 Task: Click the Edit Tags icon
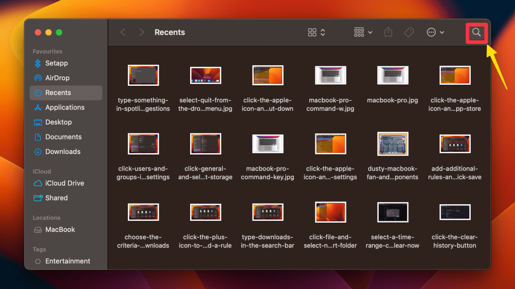pyautogui.click(x=409, y=32)
